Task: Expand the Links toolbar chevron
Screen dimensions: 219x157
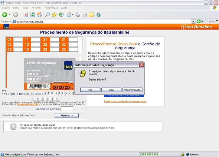Action: click(x=217, y=21)
